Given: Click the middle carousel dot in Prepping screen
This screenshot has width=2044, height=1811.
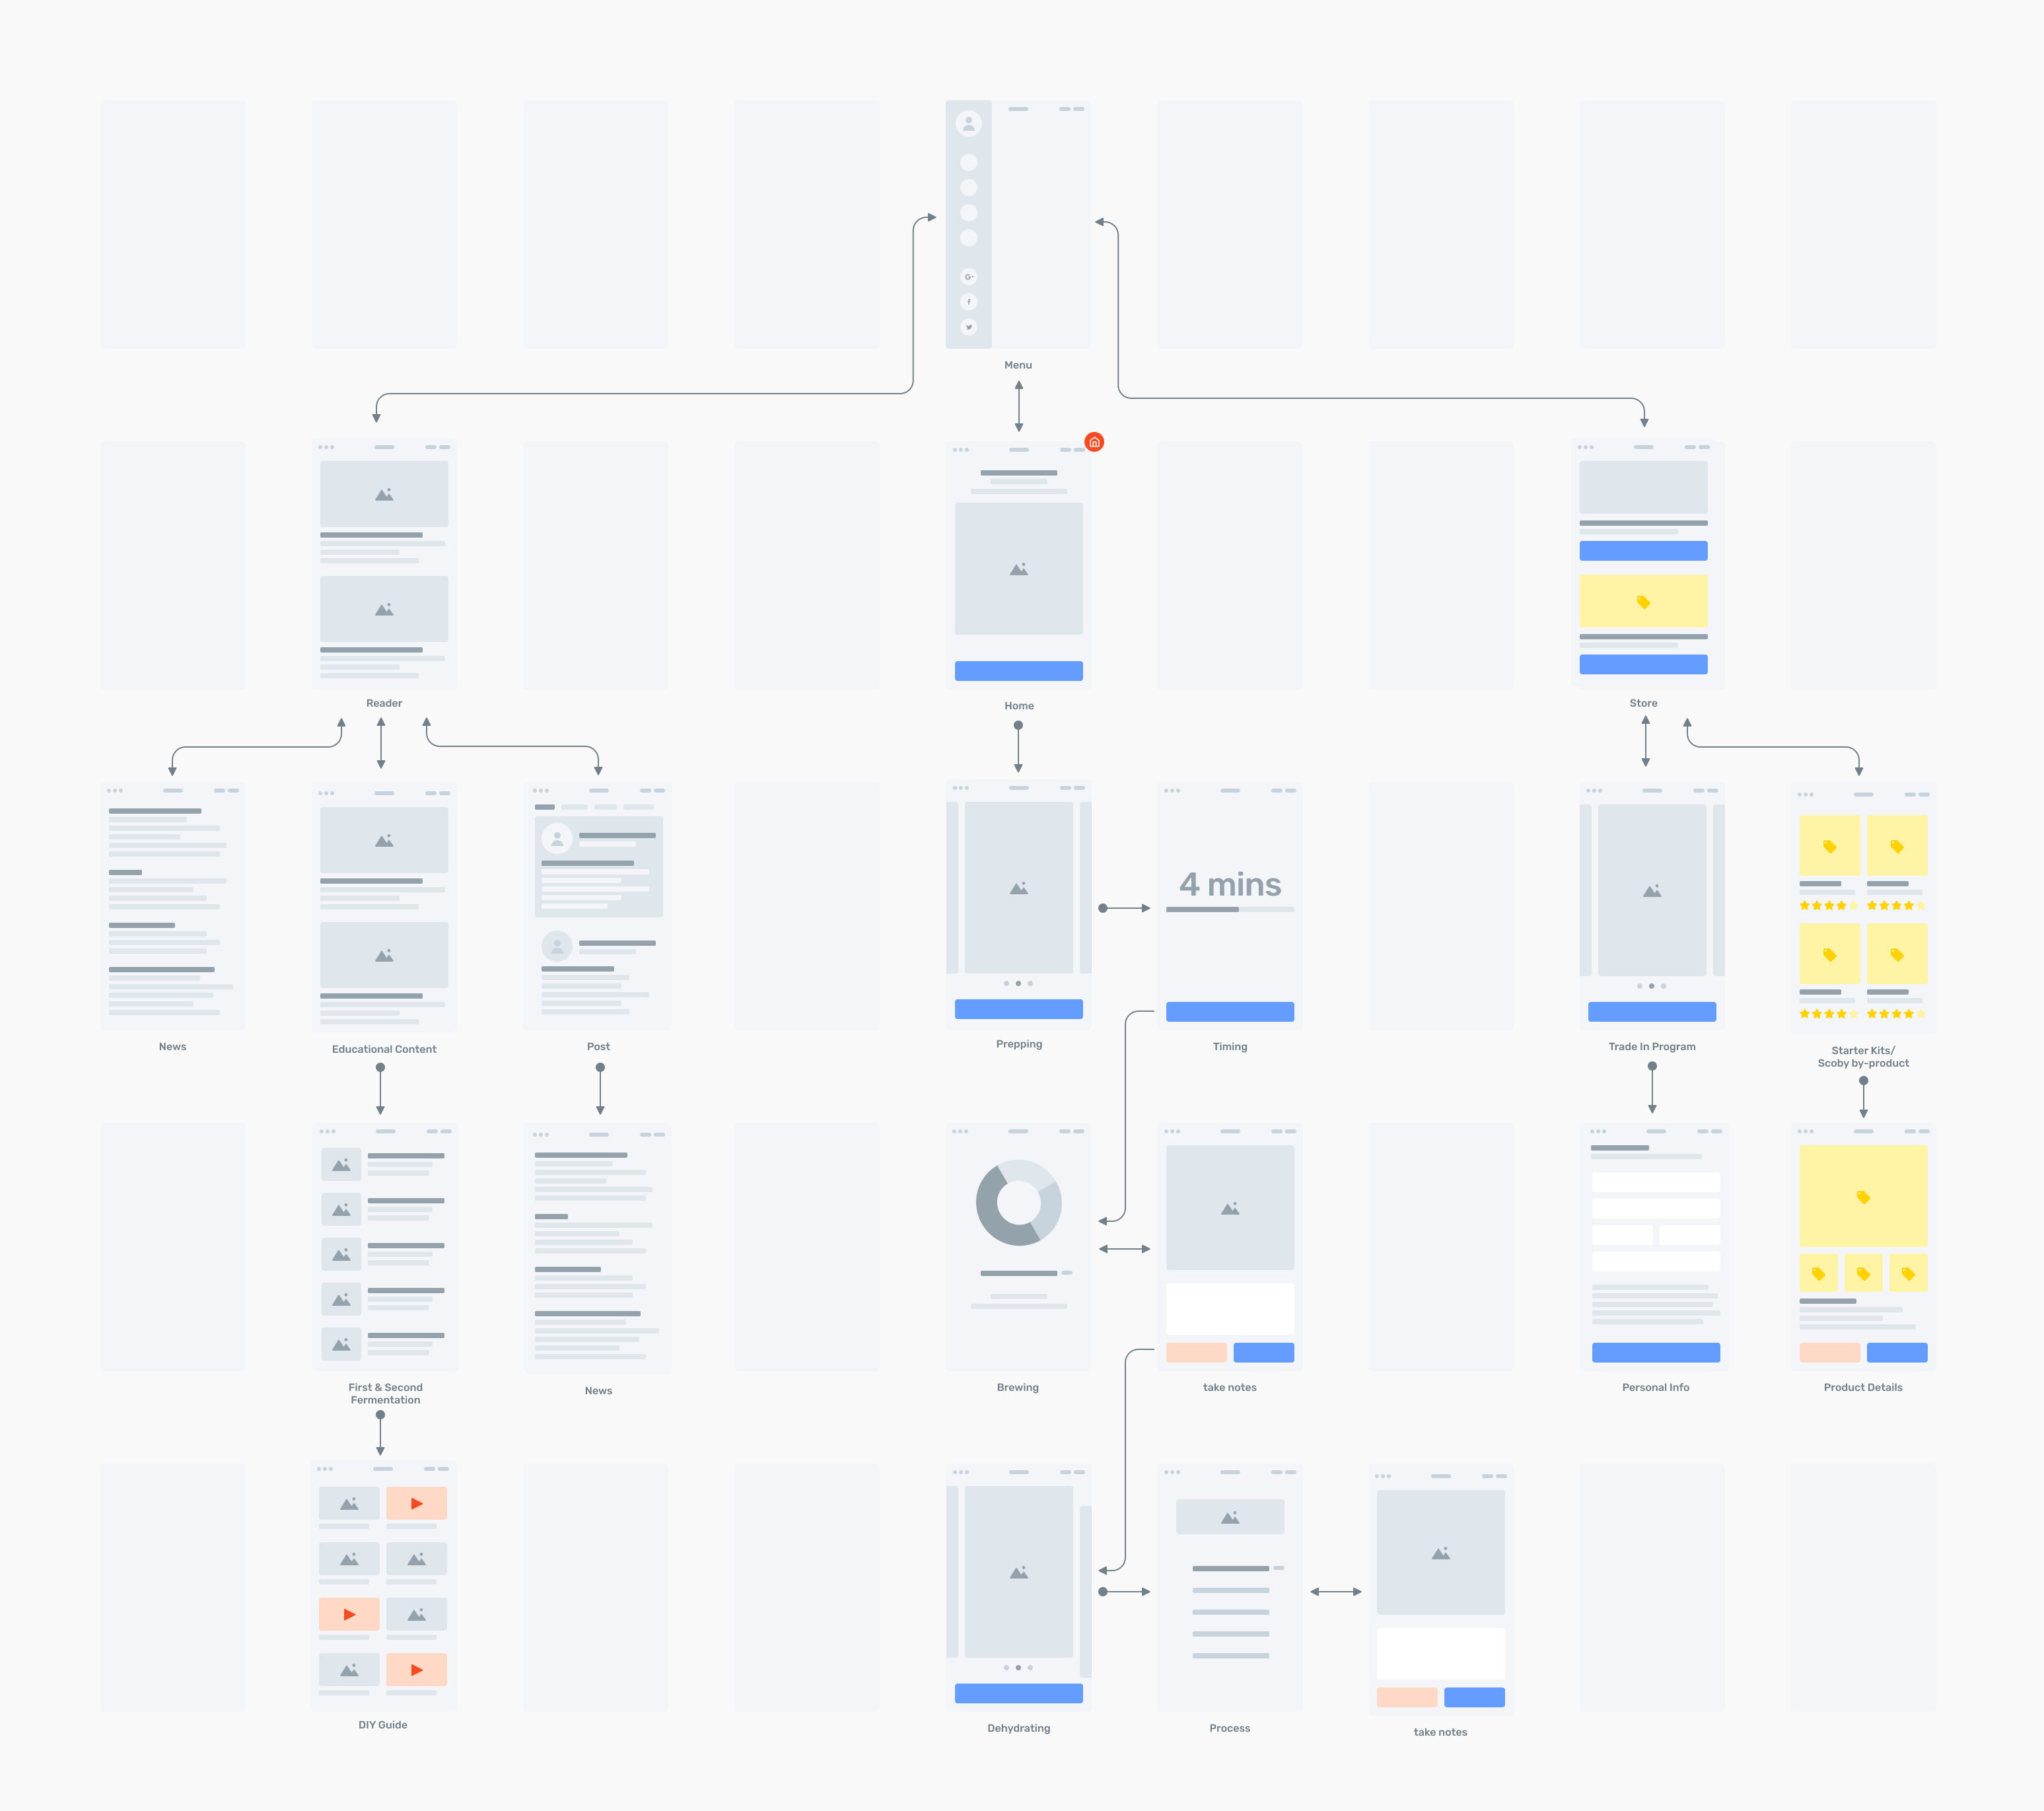Looking at the screenshot, I should [1018, 983].
